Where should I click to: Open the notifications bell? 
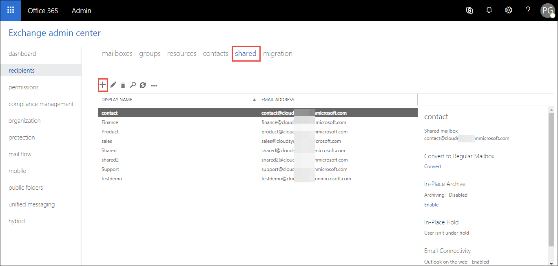[x=489, y=11]
